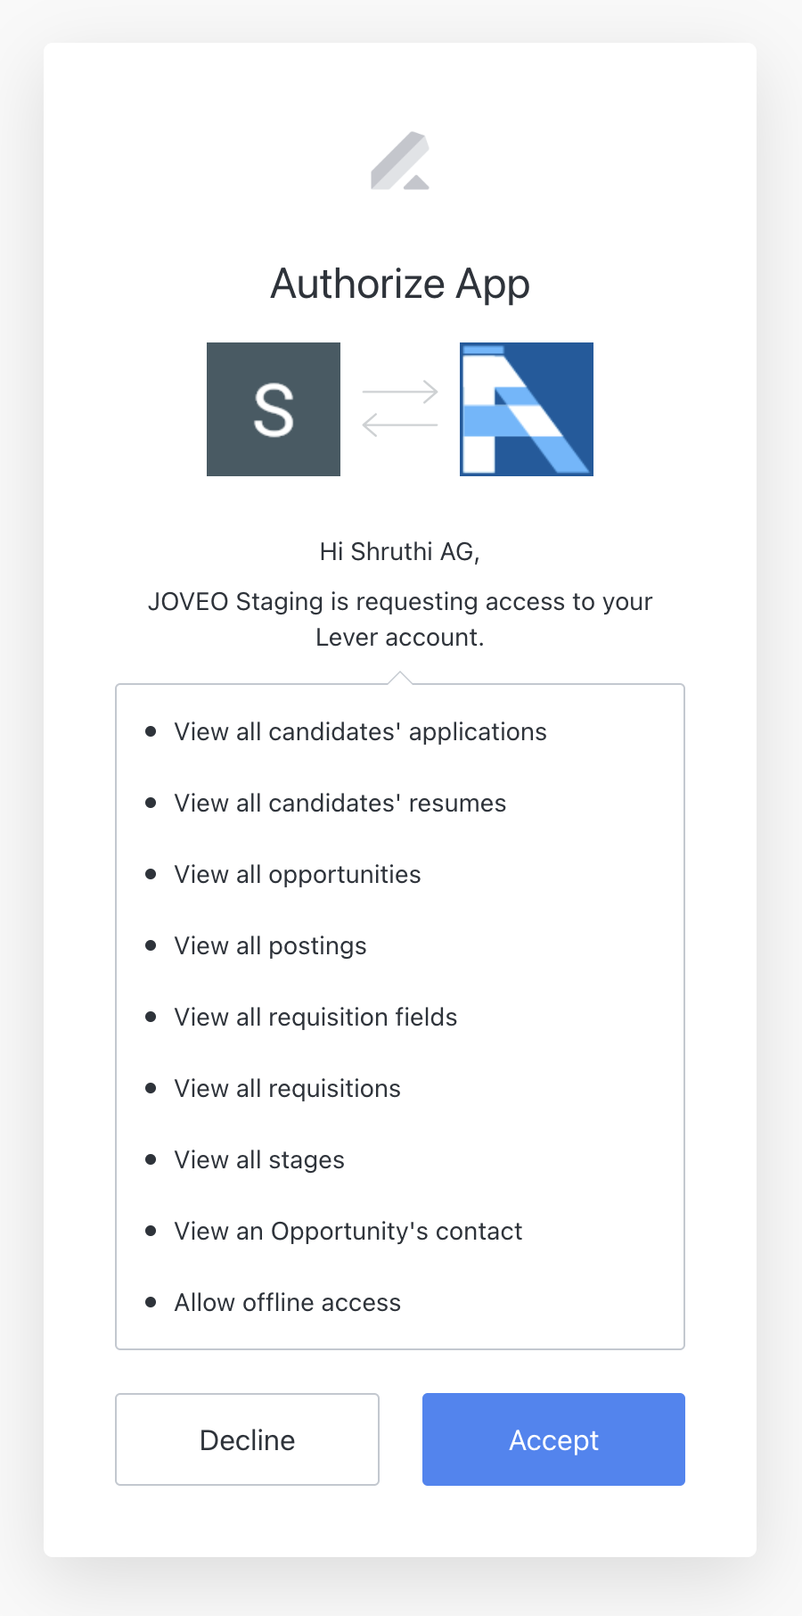This screenshot has height=1616, width=802.
Task: Click the bullet beside View all postings
Action: tap(151, 945)
